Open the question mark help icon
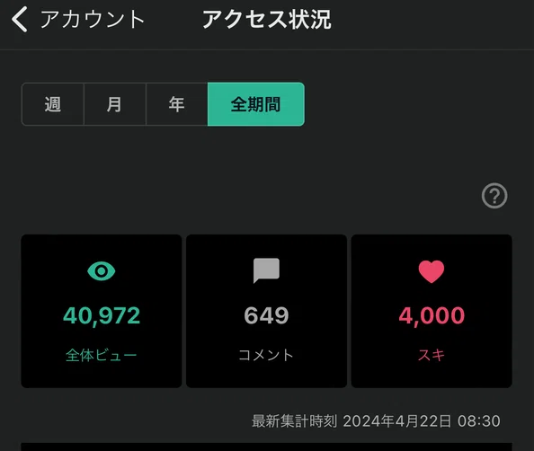This screenshot has width=534, height=451. point(494,196)
